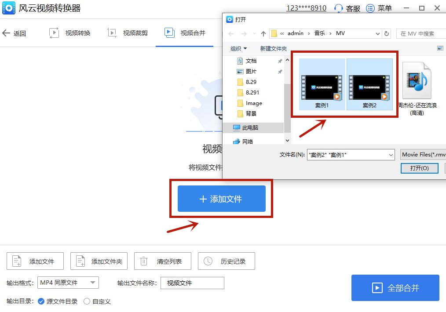Click the 打开(O) button
The width and height of the screenshot is (446, 312).
click(x=419, y=168)
